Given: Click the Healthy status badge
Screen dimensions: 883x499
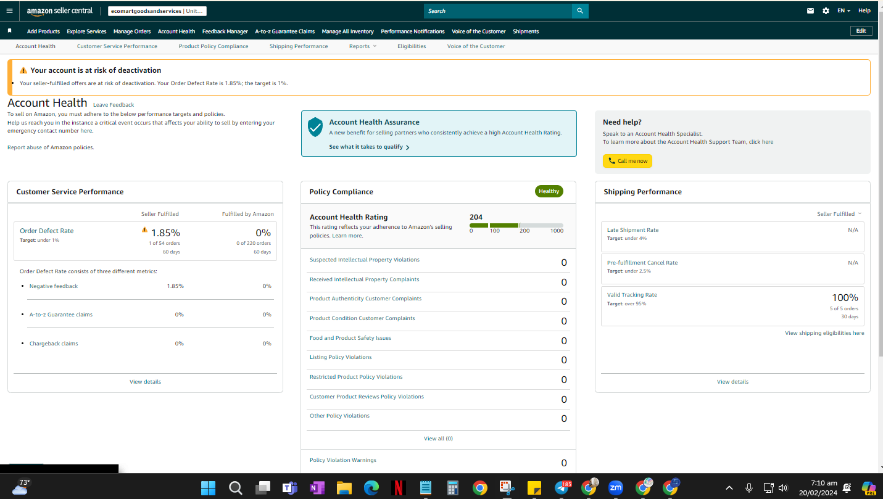Looking at the screenshot, I should point(549,191).
